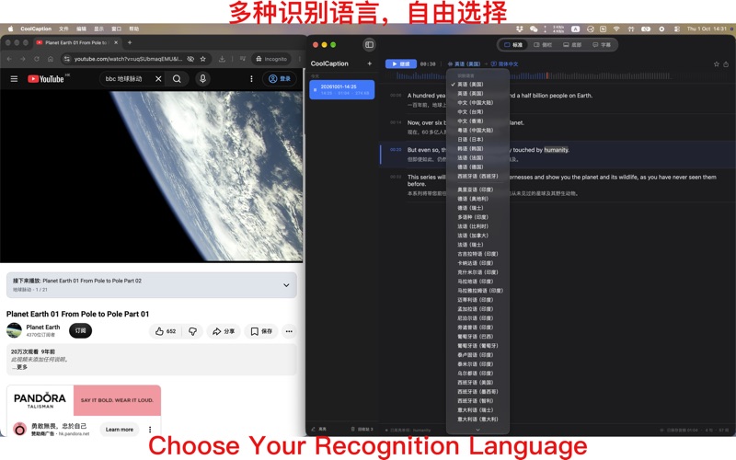Pick 法语 (加拿大) from the language menu
The image size is (736, 460).
click(473, 236)
